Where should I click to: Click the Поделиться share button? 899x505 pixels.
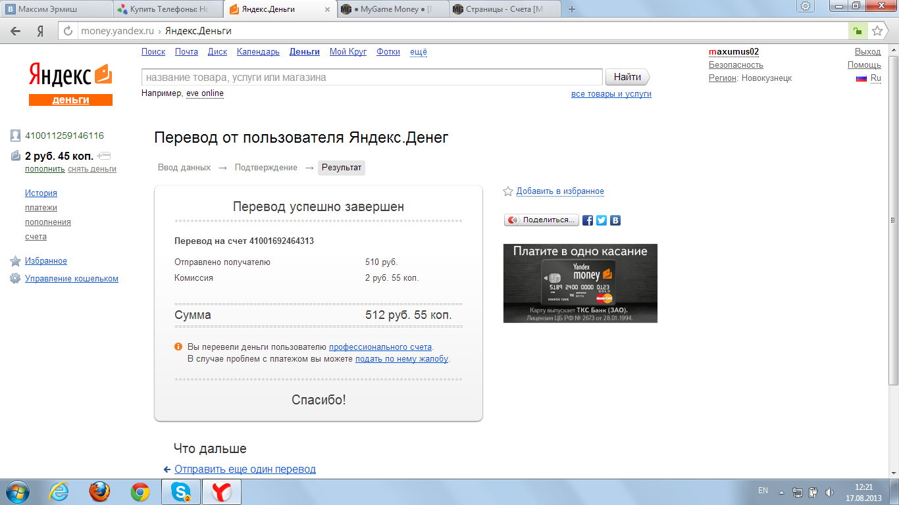coord(542,220)
